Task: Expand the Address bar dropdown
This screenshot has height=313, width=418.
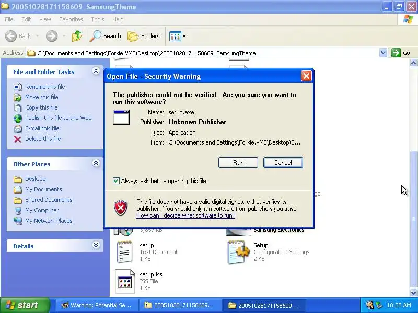Action: 383,53
